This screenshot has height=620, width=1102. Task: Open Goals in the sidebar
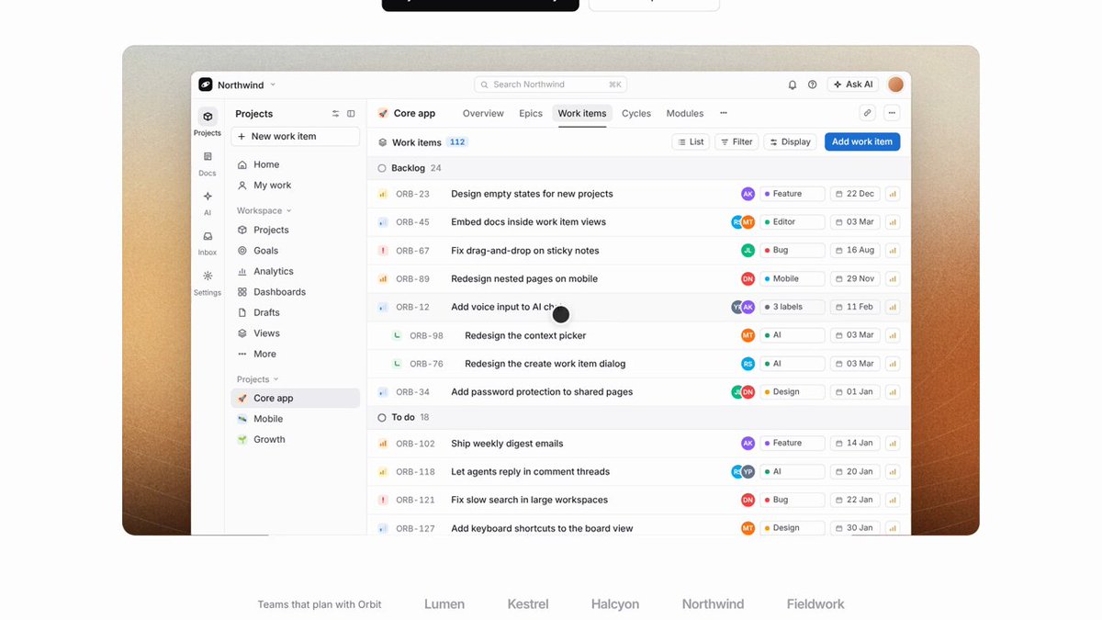point(295,251)
